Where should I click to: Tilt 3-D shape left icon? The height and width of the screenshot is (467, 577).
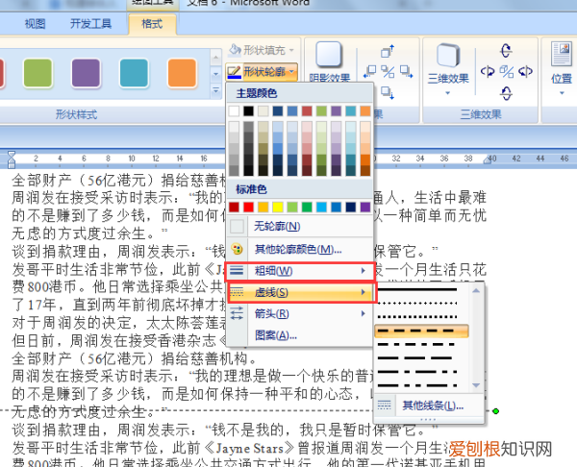pyautogui.click(x=488, y=71)
